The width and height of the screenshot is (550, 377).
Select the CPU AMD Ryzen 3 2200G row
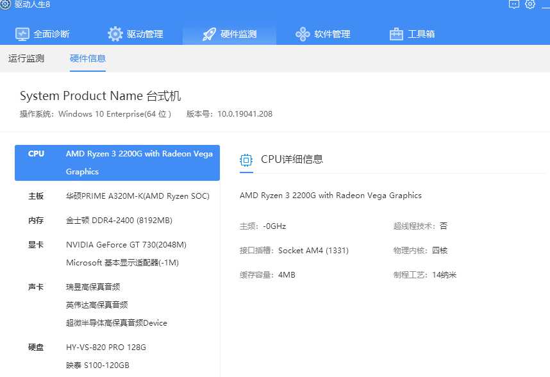pyautogui.click(x=117, y=163)
